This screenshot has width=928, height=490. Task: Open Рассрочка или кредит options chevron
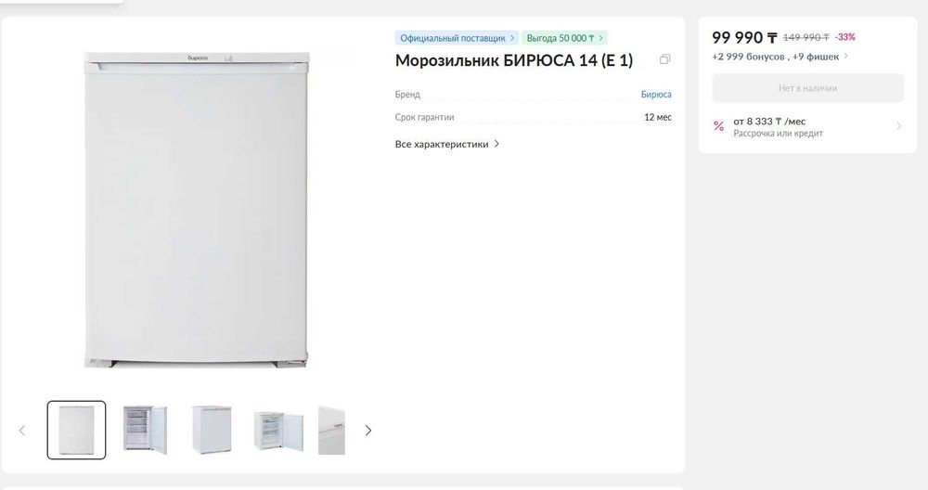pyautogui.click(x=898, y=126)
